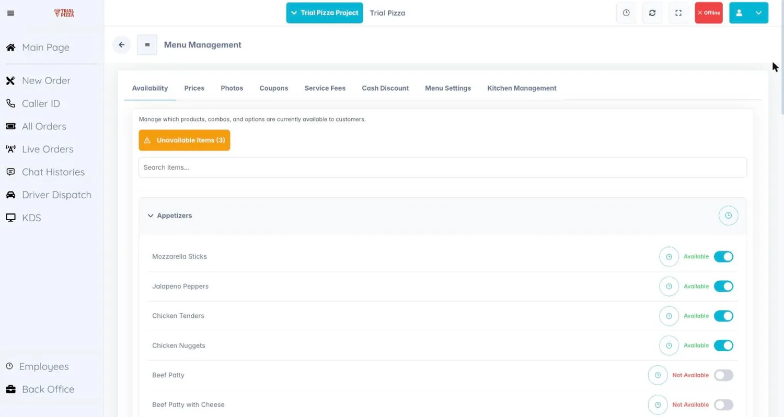
Task: Select the Cash Discount tab
Action: click(x=385, y=88)
